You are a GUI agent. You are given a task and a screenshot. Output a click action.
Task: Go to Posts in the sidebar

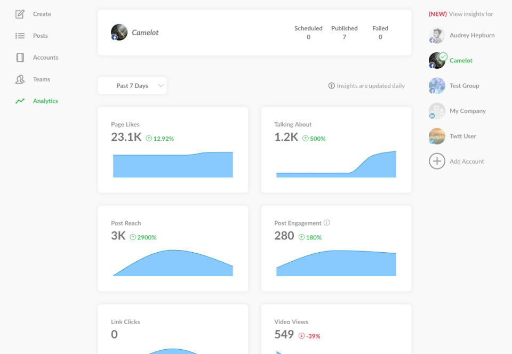point(40,36)
